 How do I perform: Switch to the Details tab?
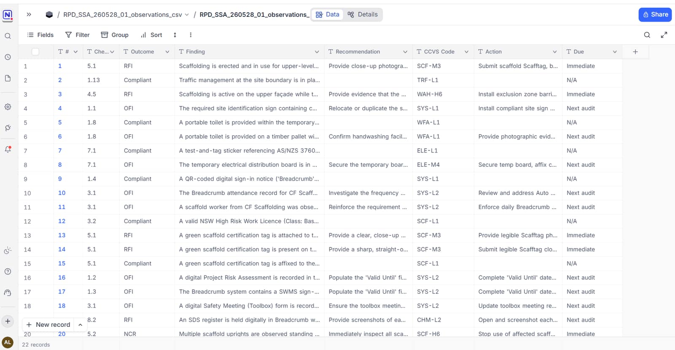pos(363,14)
